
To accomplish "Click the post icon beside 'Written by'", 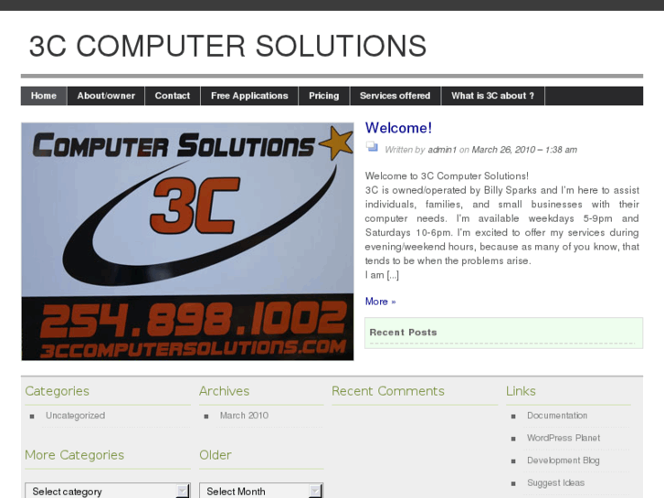I will (x=372, y=146).
